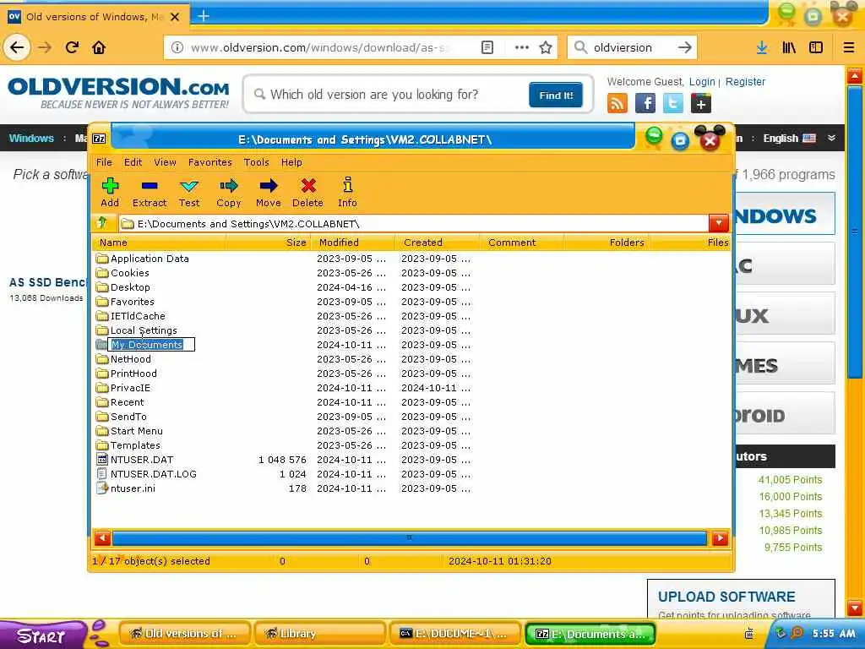
Task: Click the Google Plus icon on OldVersion
Action: [700, 103]
